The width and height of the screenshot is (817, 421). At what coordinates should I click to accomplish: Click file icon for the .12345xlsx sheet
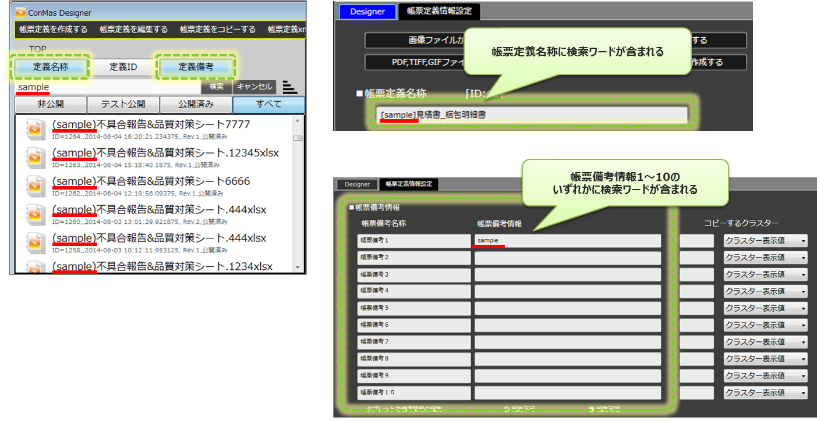(x=35, y=158)
